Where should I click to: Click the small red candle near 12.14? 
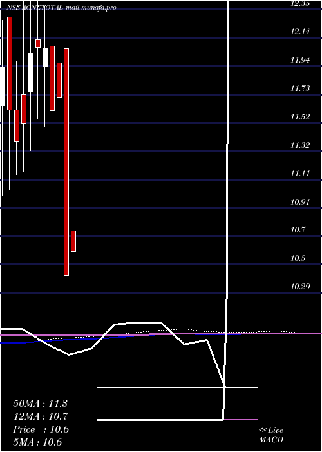pyautogui.click(x=38, y=43)
